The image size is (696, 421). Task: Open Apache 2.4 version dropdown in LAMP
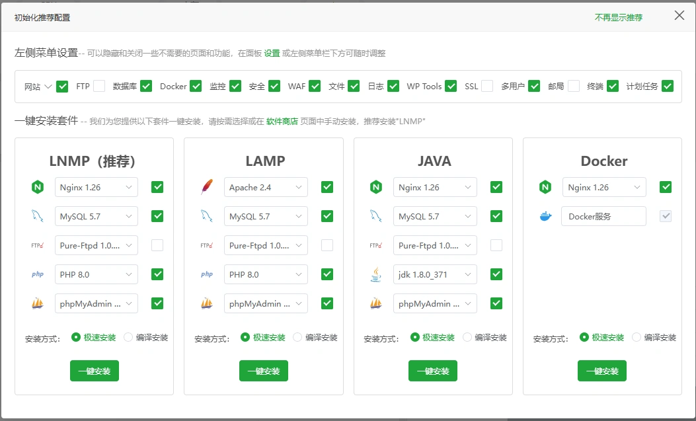pos(266,187)
